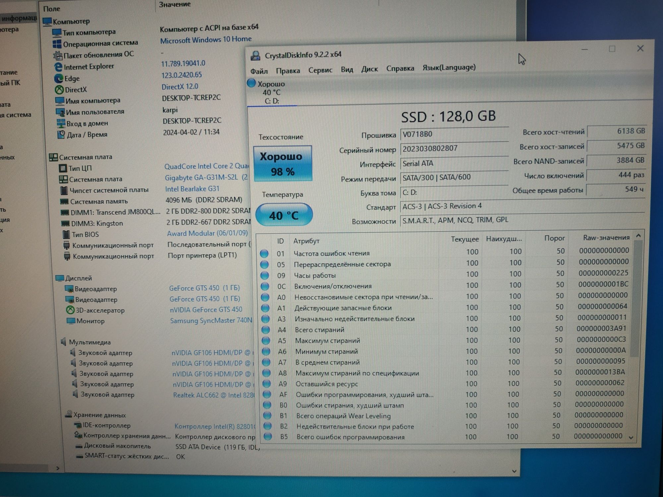Select the Дисковый накопитель row
The height and width of the screenshot is (497, 663).
tap(167, 446)
